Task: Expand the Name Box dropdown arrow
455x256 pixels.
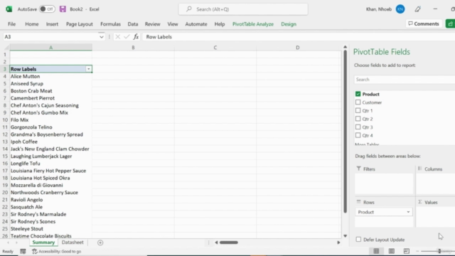Action: tap(101, 37)
